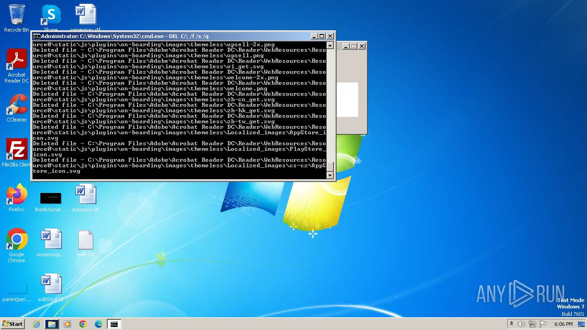Click the cmd scrollbar down arrow

pos(330,176)
